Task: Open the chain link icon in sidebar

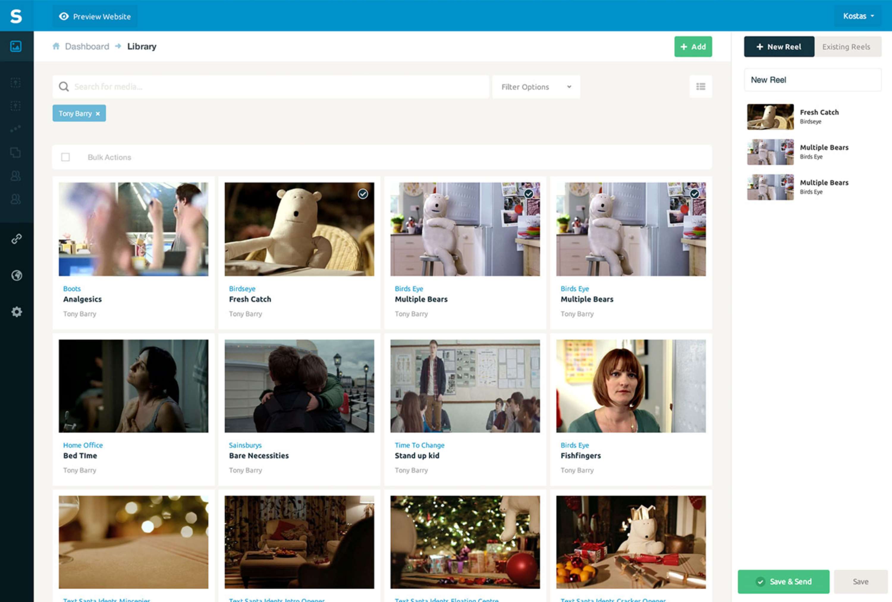Action: pos(17,239)
